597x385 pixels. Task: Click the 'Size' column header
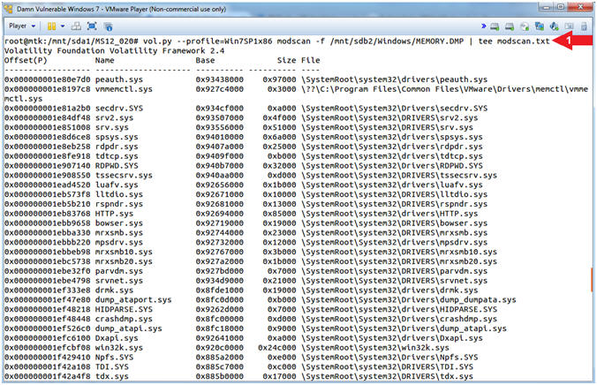(286, 60)
